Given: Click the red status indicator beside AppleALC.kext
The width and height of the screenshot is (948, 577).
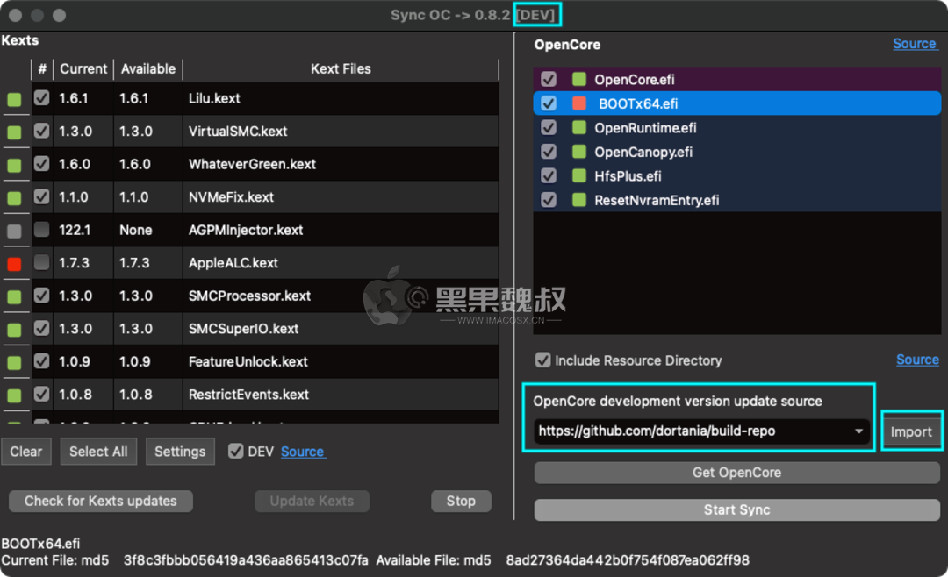Looking at the screenshot, I should tap(14, 262).
